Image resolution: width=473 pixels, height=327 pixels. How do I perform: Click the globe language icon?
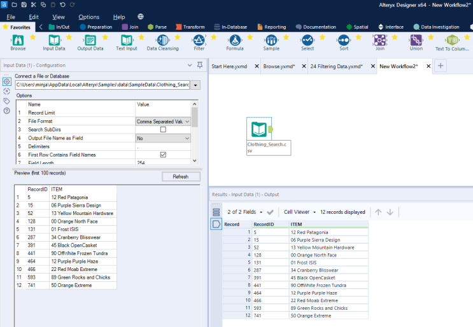[x=141, y=17]
